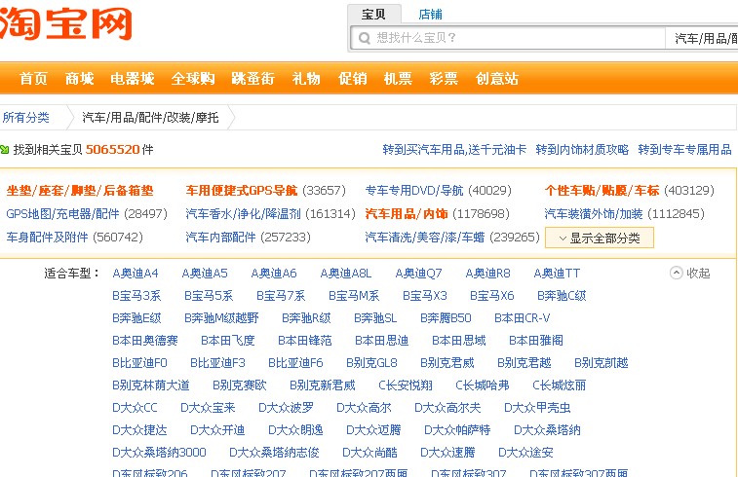Click the result count 5065520
This screenshot has width=738, height=477.
[112, 150]
